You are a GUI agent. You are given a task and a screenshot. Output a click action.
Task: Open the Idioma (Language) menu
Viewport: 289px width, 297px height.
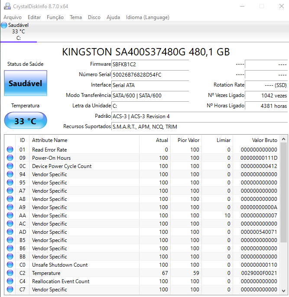coord(148,17)
